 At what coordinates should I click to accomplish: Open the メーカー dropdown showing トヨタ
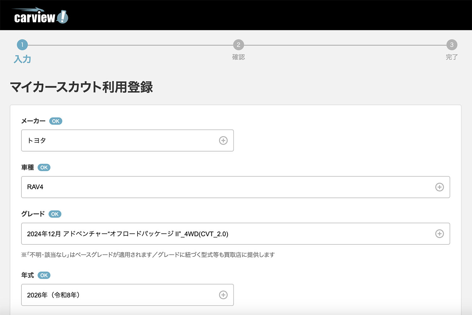tap(127, 140)
